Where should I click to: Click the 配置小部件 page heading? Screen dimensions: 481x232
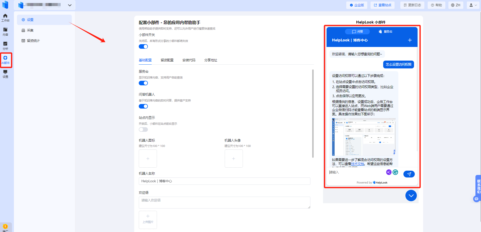pyautogui.click(x=170, y=22)
